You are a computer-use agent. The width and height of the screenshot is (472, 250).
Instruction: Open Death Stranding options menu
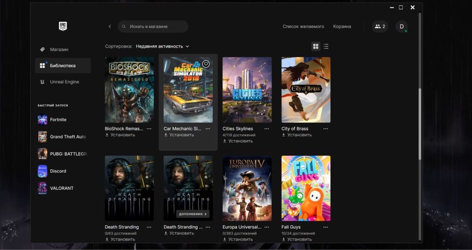tap(149, 227)
